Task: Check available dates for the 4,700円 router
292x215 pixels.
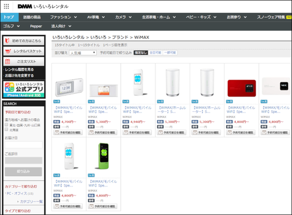Action: tap(68, 132)
